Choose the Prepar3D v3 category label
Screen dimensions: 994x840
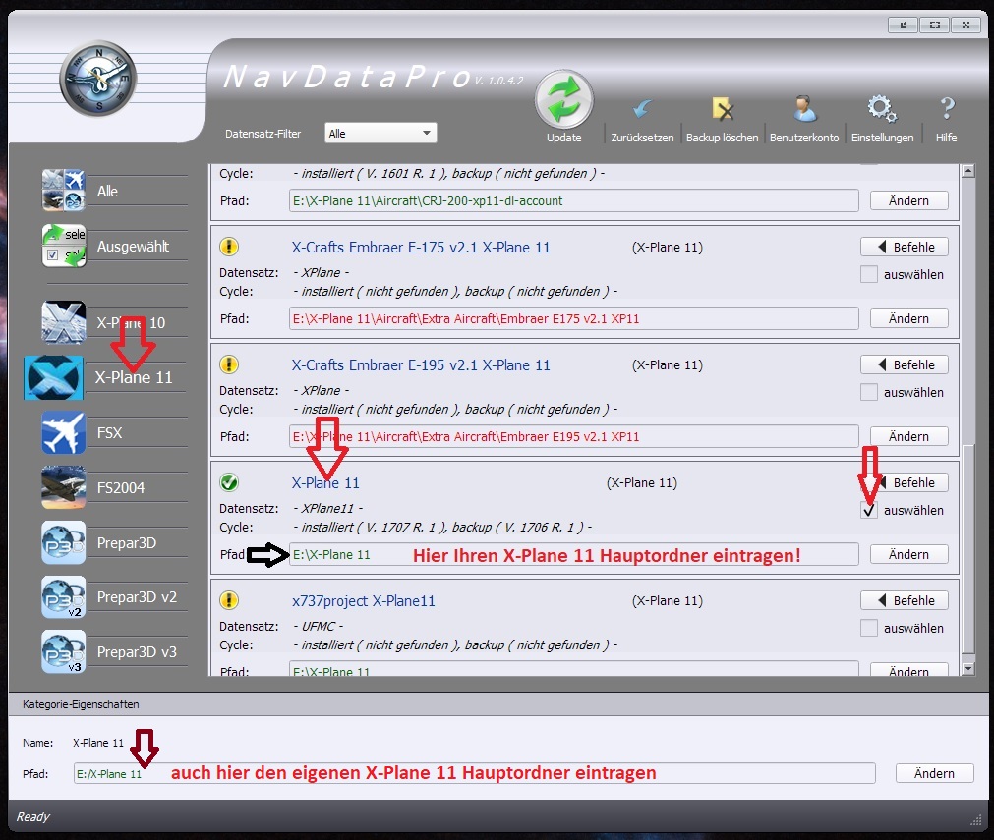137,651
